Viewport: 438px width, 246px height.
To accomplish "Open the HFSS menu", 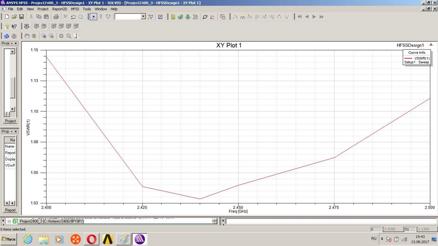I will coord(75,9).
